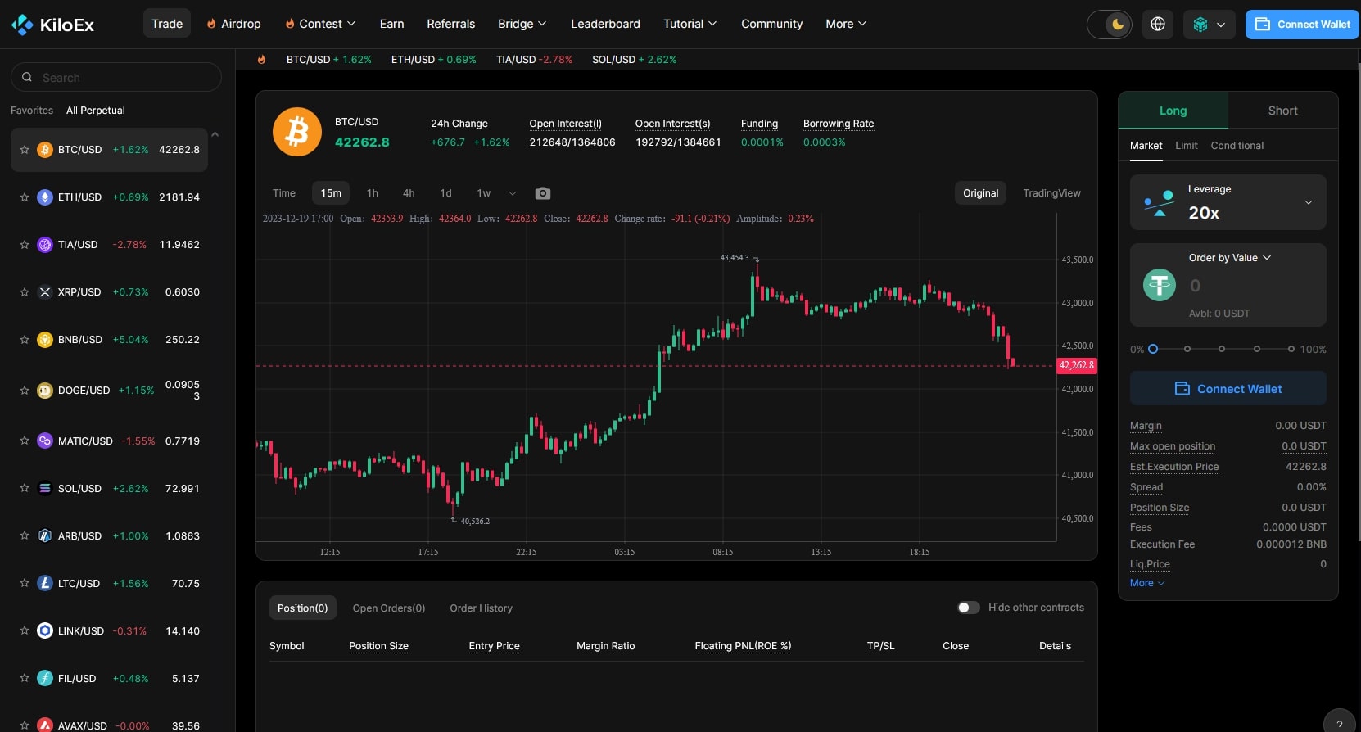Open the Tutorial dropdown menu
Viewport: 1361px width, 732px height.
point(690,24)
